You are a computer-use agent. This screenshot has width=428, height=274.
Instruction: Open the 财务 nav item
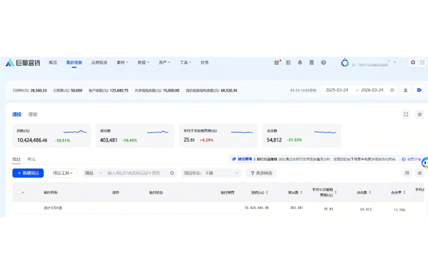(x=204, y=62)
